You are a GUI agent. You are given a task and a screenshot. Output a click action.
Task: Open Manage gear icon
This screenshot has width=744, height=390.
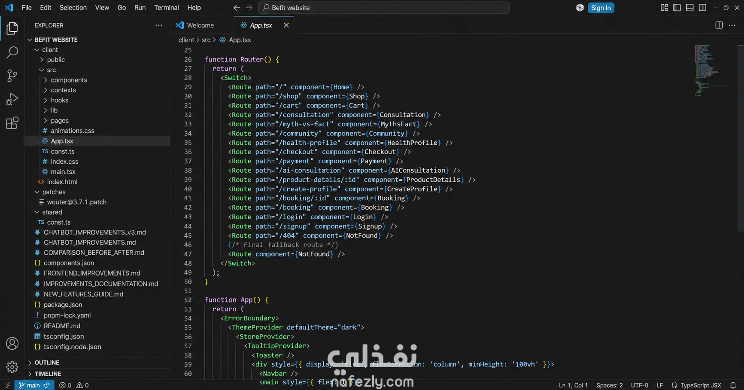[12, 367]
